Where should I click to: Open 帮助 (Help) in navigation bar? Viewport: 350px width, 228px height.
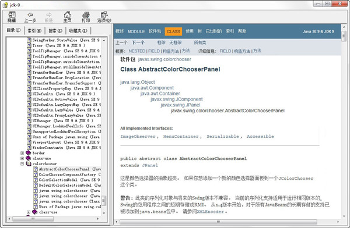coord(242,31)
